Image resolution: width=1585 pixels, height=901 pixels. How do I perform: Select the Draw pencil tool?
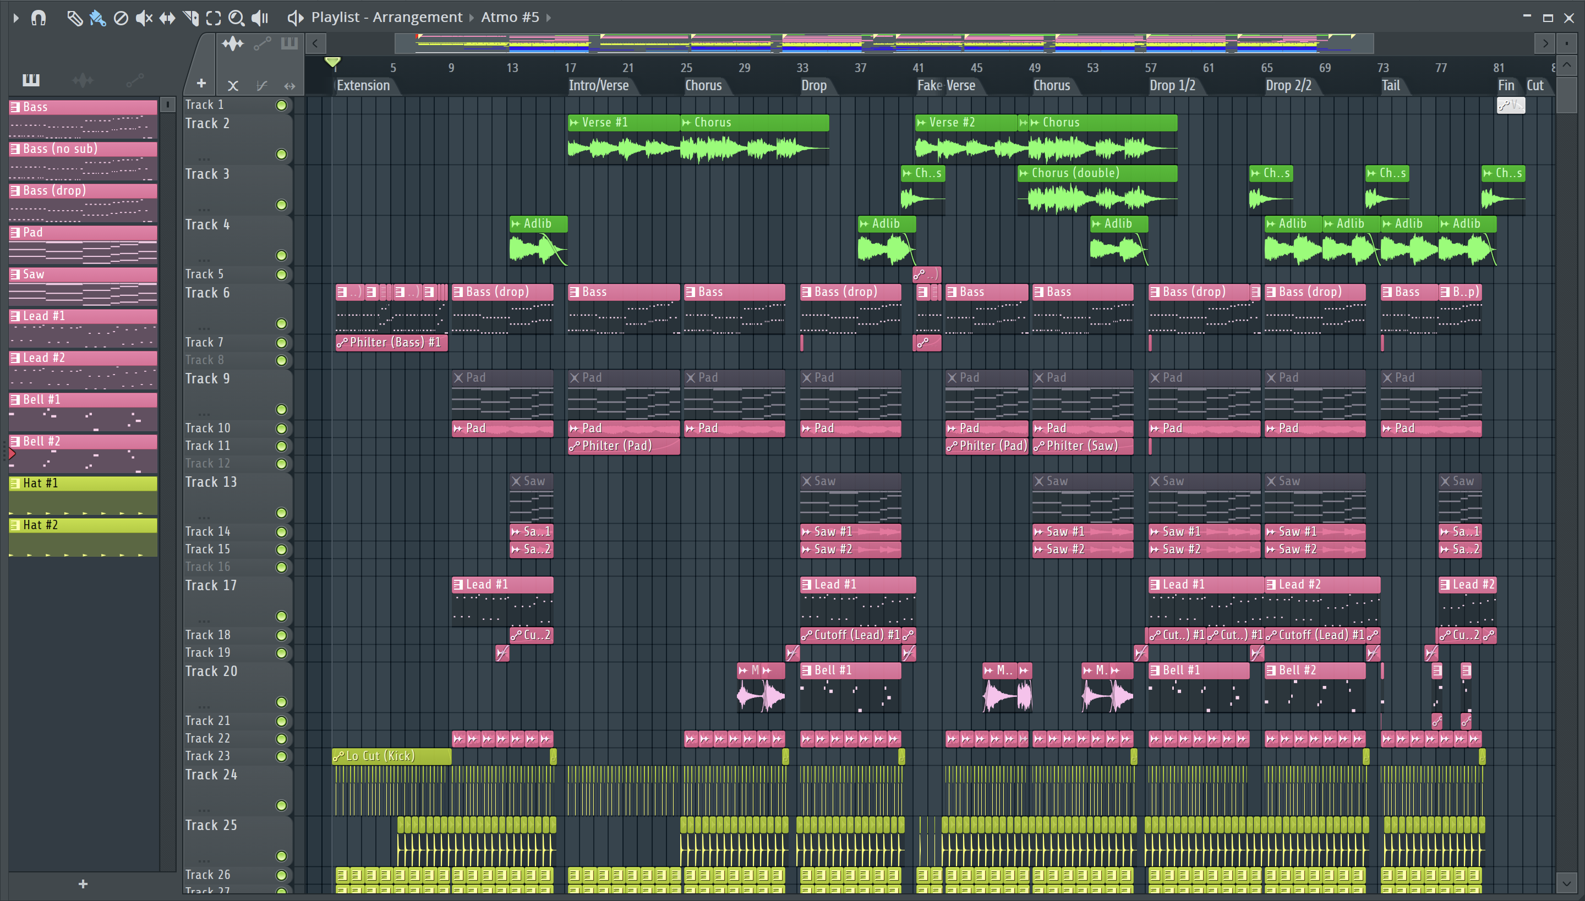pos(74,18)
